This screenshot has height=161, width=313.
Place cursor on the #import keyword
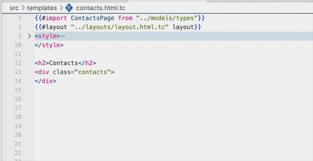[54, 18]
